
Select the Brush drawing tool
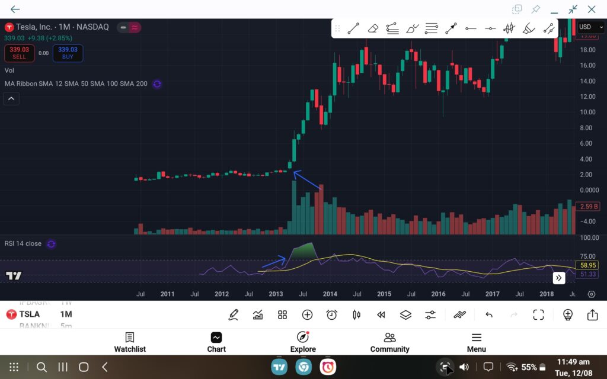pyautogui.click(x=412, y=28)
